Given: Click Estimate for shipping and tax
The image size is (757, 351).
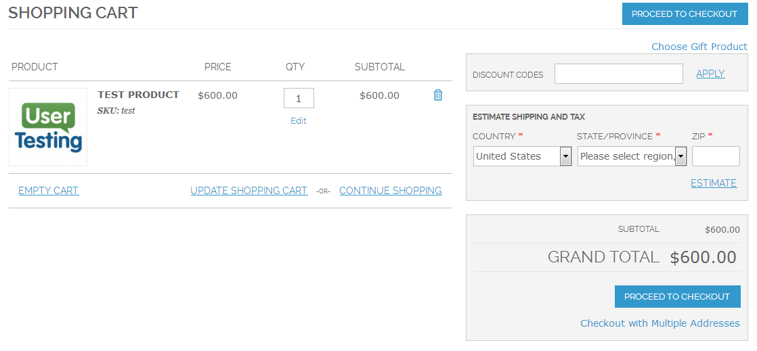Looking at the screenshot, I should coord(713,183).
